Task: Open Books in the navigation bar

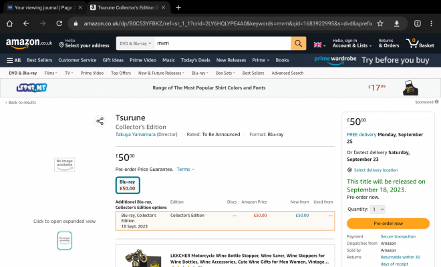Action: point(282,60)
